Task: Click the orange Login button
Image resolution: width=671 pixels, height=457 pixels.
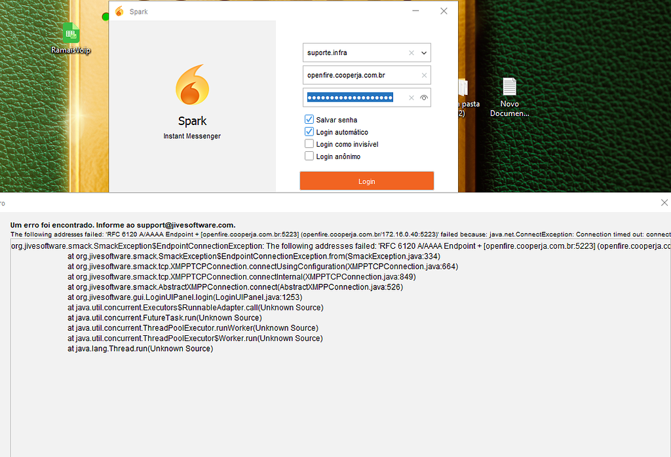Action: 366,180
